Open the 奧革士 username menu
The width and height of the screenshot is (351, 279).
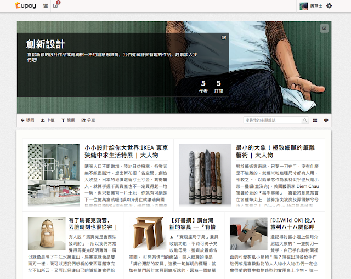point(316,6)
